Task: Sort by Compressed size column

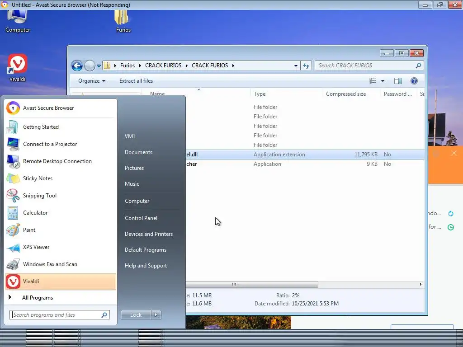Action: tap(352, 94)
